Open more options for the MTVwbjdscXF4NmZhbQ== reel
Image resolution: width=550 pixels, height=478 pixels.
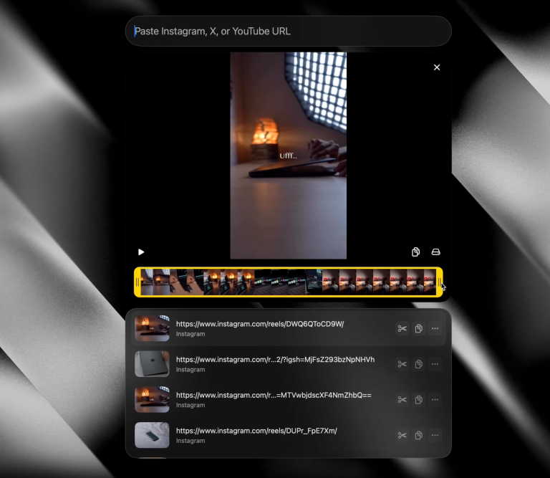(435, 400)
